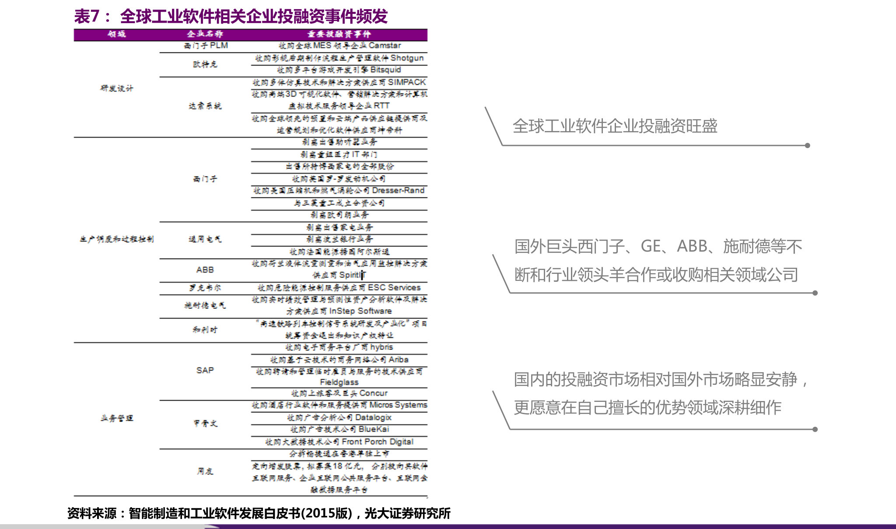Click the 全球工业软件企业投融资旺盛 callout text

click(x=615, y=126)
